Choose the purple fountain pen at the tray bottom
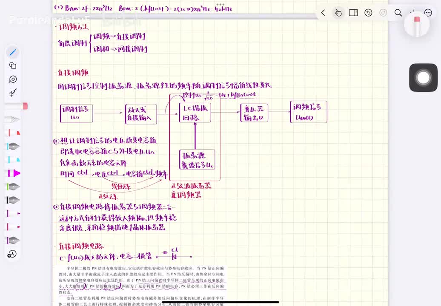This screenshot has height=306, width=441. [x=13, y=240]
